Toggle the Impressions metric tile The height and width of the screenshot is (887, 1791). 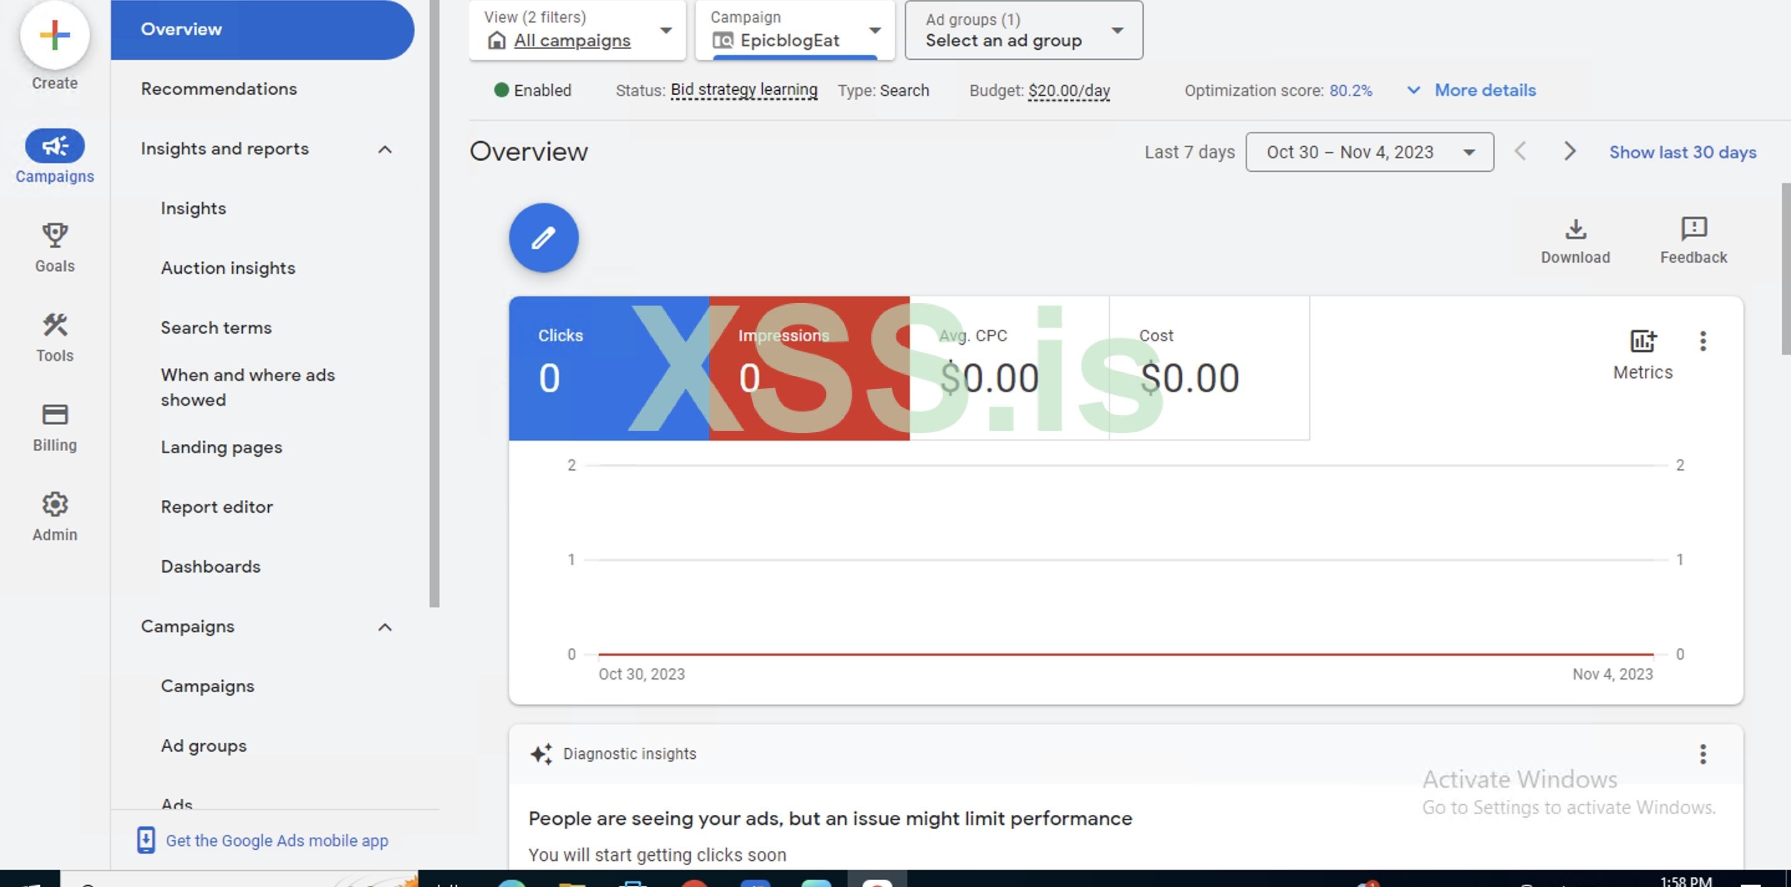[808, 368]
